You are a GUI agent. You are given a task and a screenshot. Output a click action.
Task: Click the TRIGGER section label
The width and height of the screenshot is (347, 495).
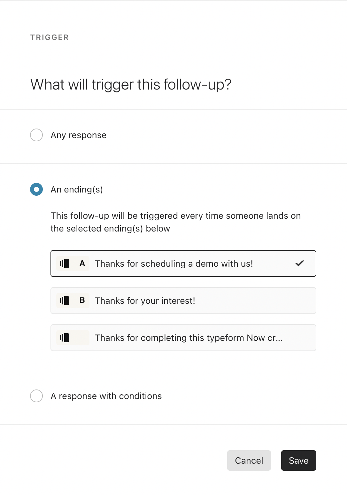50,37
